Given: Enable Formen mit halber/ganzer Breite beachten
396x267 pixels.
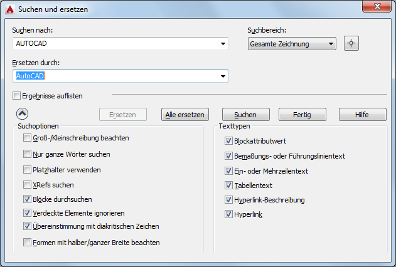Looking at the screenshot, I should point(27,243).
